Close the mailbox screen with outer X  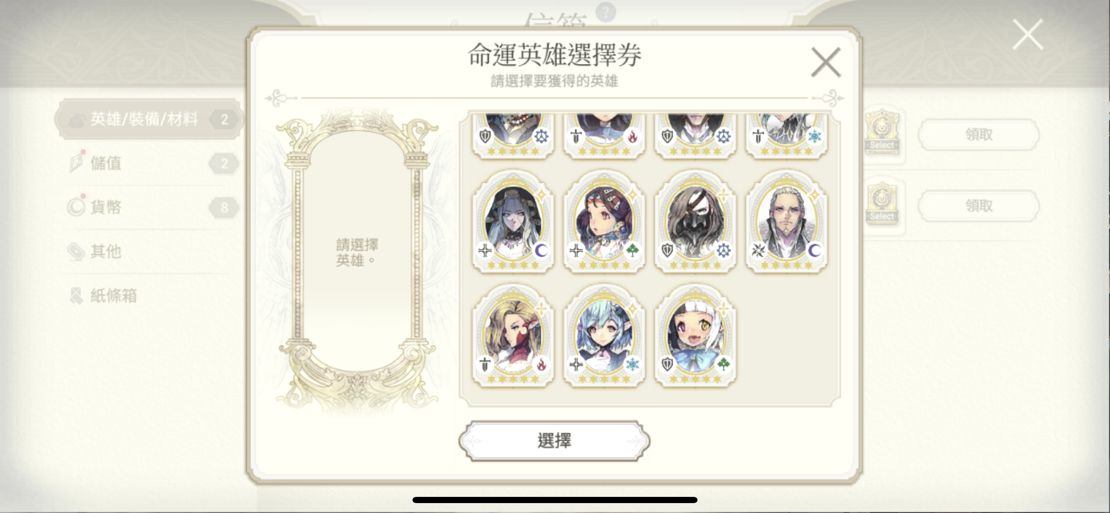[1027, 34]
